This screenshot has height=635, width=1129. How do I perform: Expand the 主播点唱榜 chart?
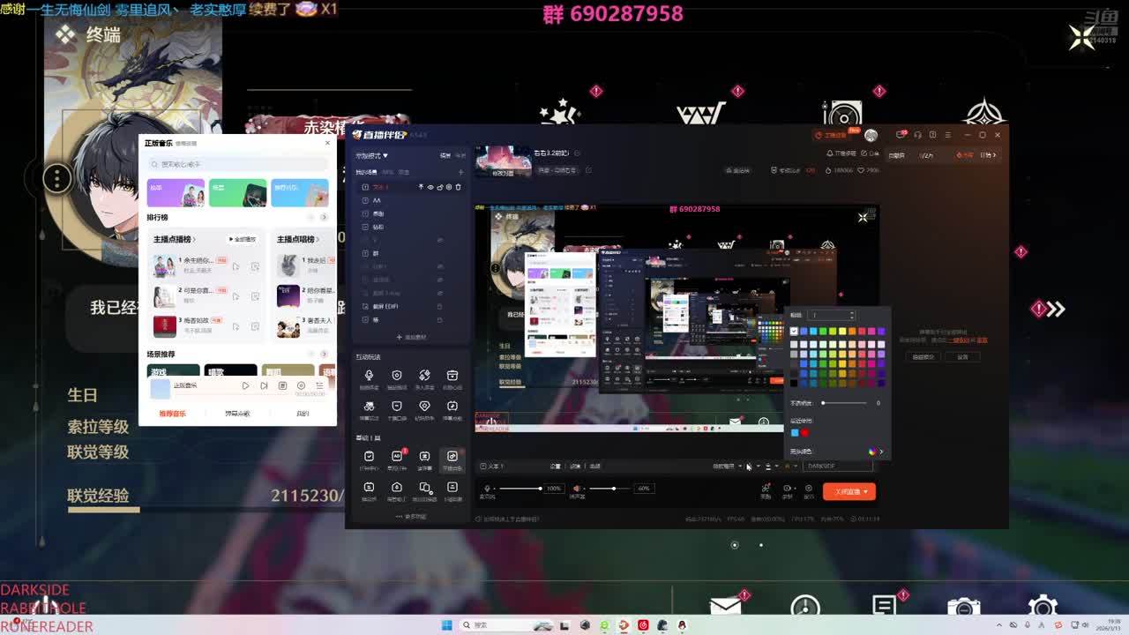tap(297, 239)
